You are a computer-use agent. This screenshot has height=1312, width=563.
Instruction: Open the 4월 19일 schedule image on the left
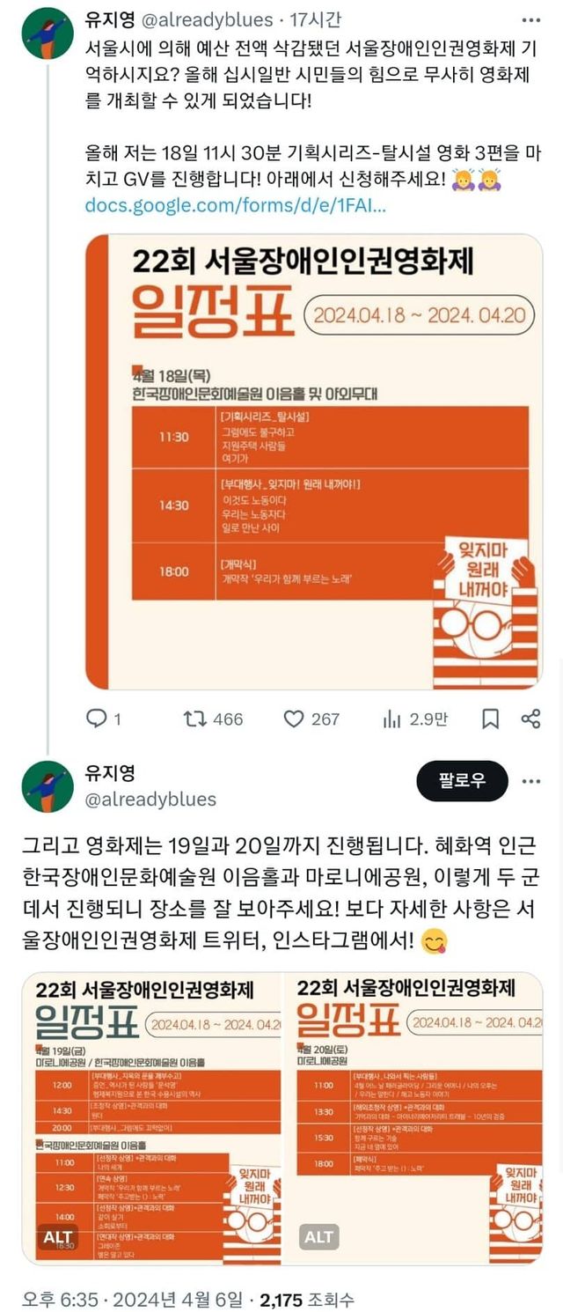[x=151, y=1117]
